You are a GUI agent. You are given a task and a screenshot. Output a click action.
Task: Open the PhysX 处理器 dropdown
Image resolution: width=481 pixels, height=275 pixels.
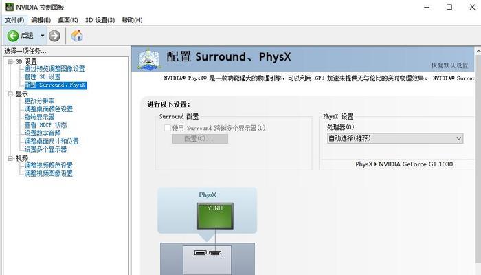[395, 138]
